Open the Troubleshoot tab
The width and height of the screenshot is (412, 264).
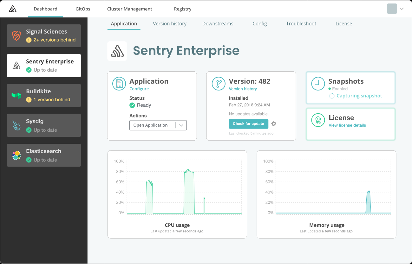301,23
